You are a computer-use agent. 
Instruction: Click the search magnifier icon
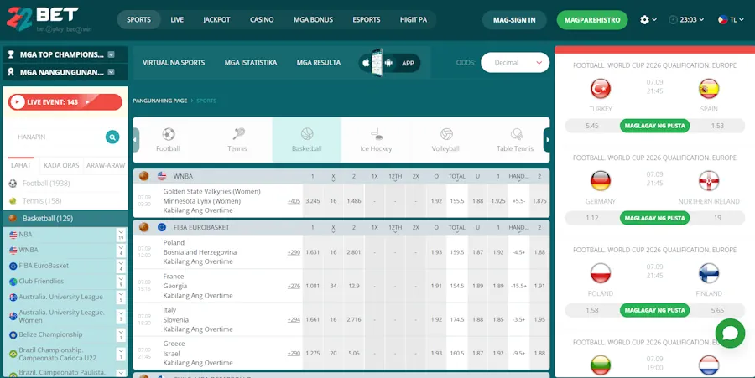click(112, 137)
